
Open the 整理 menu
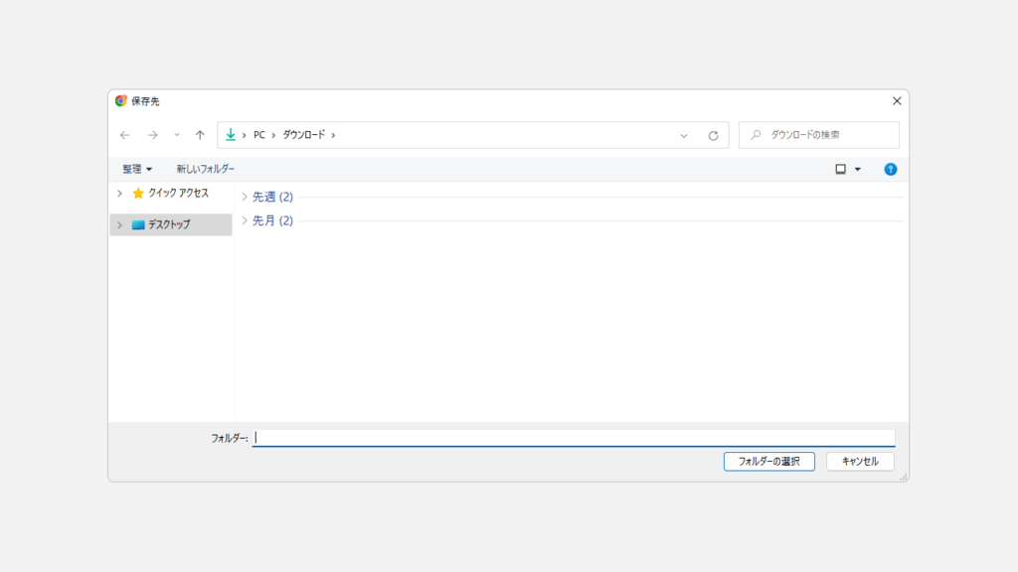[137, 169]
